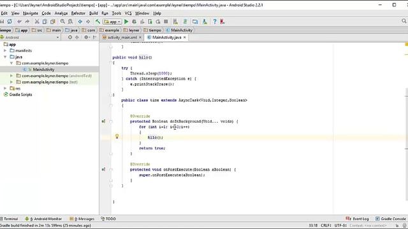
Task: Open the Navigate menu
Action: coord(31,13)
